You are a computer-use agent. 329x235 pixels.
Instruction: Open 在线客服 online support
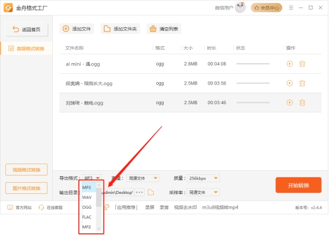coord(50,208)
